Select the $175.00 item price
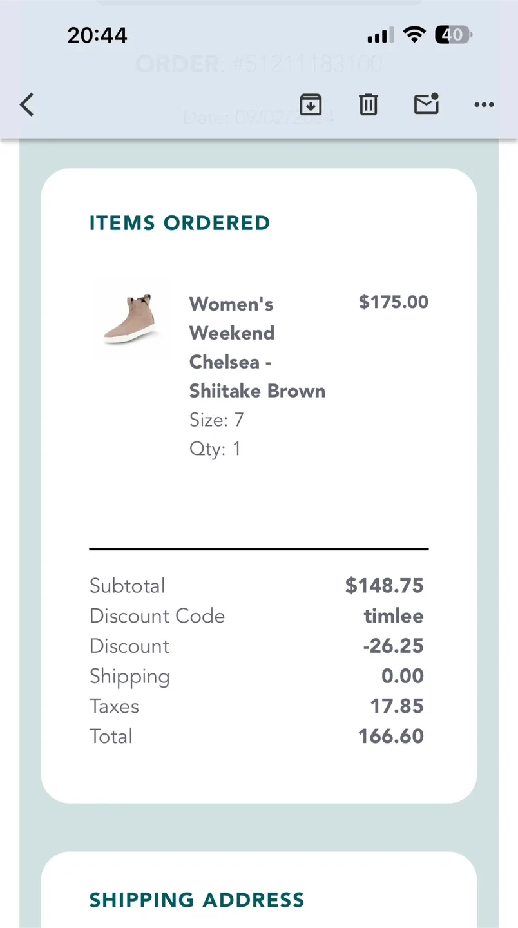The height and width of the screenshot is (928, 518). (x=394, y=302)
